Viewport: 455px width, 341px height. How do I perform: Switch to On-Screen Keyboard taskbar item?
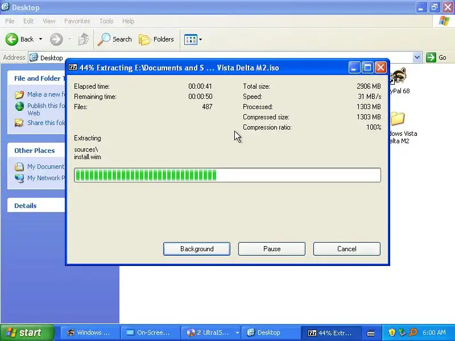point(150,332)
